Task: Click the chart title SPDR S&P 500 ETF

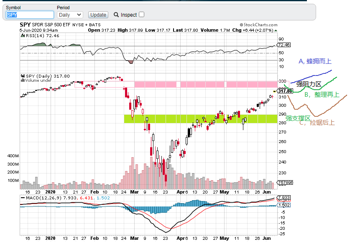Action: pos(51,25)
